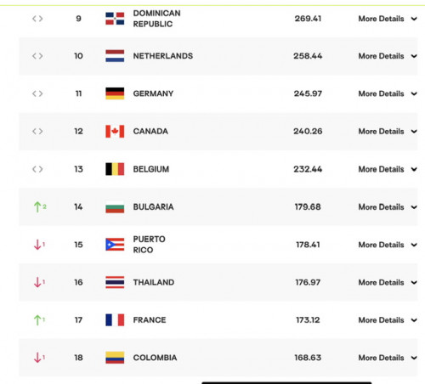The height and width of the screenshot is (384, 425).
Task: Expand Bulgaria details chevron
Action: pyautogui.click(x=414, y=207)
